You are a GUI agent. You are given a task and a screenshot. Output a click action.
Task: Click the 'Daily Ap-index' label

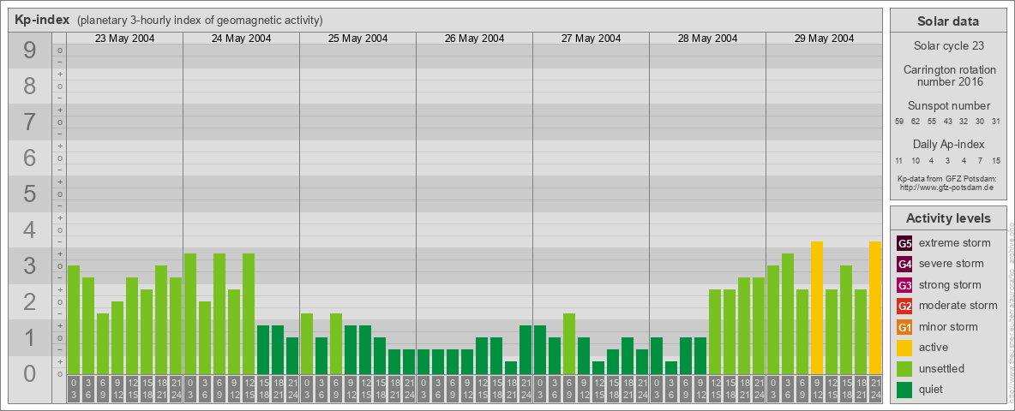pos(949,144)
